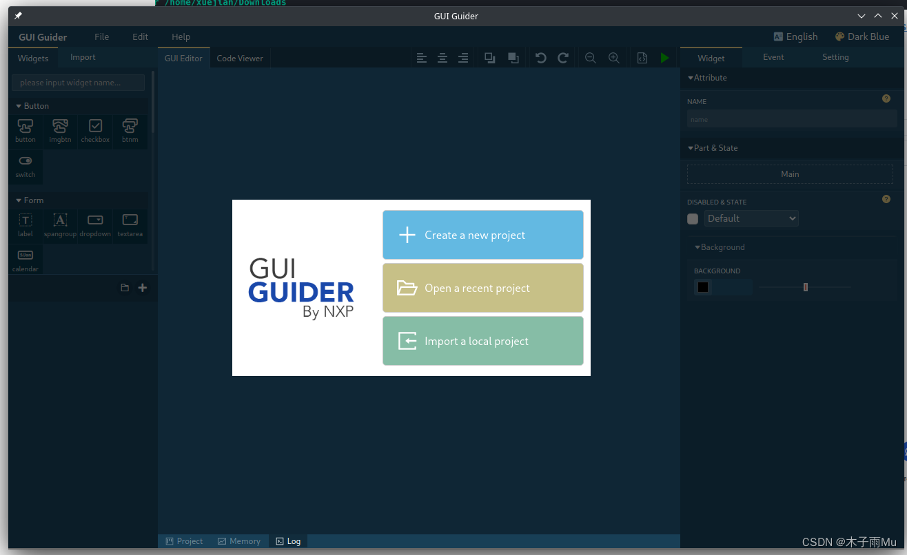
Task: Open the Setting tab
Action: tap(835, 57)
